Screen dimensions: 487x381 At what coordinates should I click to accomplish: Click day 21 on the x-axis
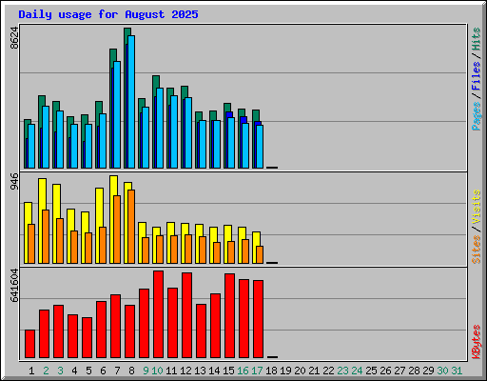click(x=314, y=371)
